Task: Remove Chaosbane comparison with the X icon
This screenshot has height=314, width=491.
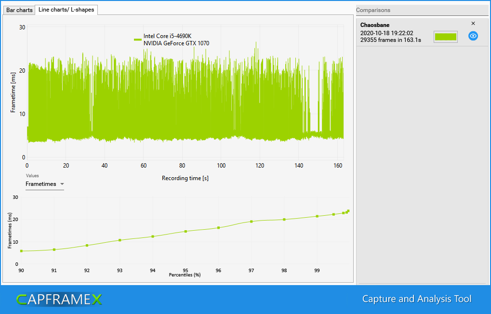Action: click(473, 24)
